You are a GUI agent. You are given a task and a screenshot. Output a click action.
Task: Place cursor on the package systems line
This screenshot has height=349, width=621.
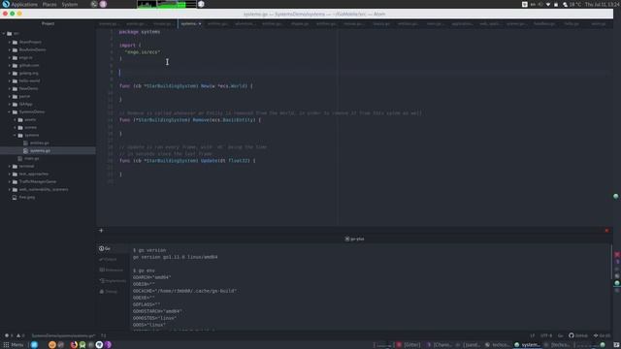coord(140,32)
